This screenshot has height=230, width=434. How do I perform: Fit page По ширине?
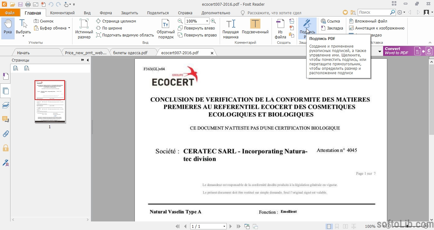click(109, 28)
